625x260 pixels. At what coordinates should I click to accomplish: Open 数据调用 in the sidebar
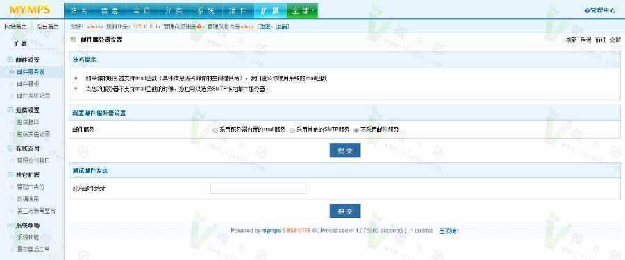28,199
